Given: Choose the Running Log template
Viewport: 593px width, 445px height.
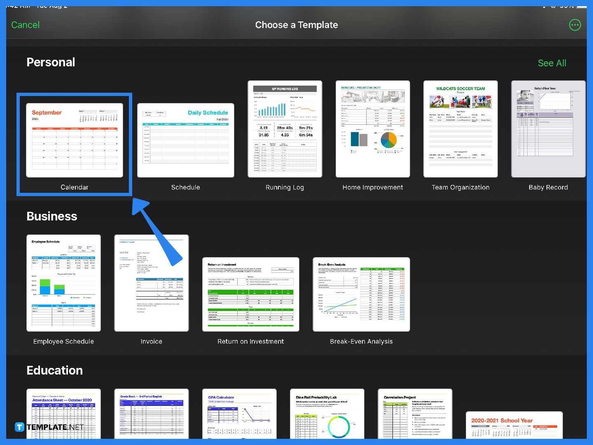Looking at the screenshot, I should 285,129.
